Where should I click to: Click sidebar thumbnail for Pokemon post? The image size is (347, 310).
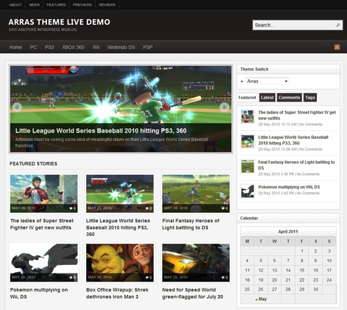point(248,191)
